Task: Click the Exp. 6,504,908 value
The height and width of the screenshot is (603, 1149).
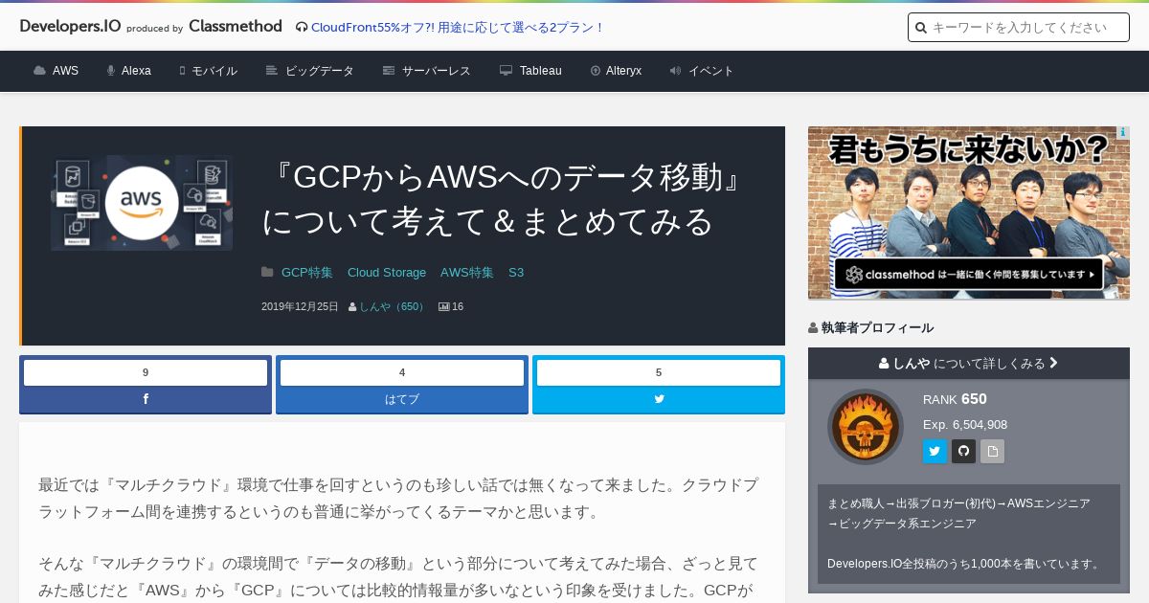Action: [965, 425]
